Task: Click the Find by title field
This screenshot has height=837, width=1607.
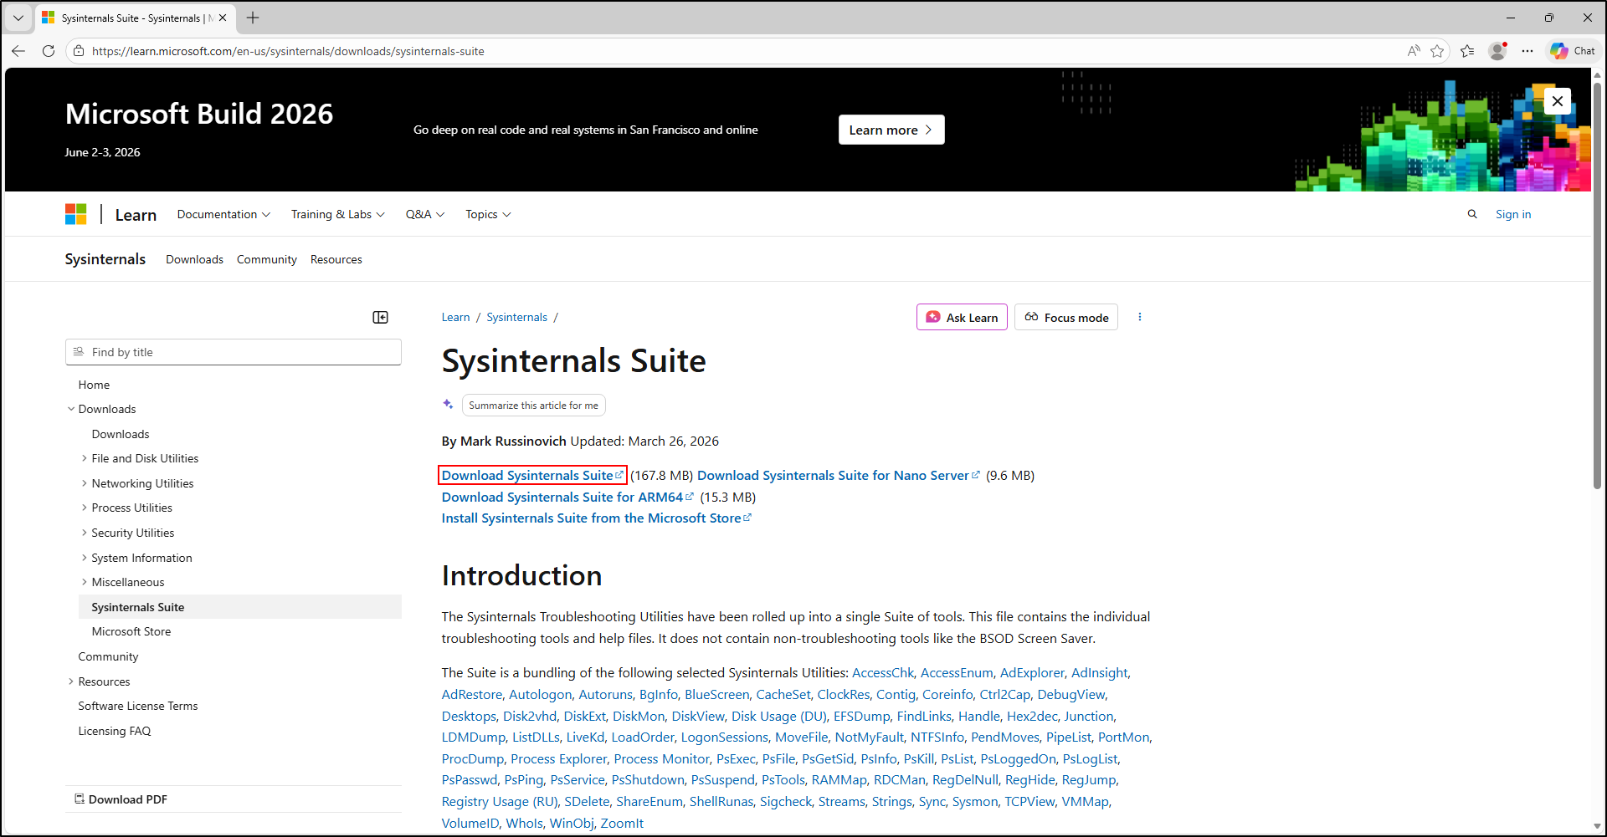Action: coord(234,352)
